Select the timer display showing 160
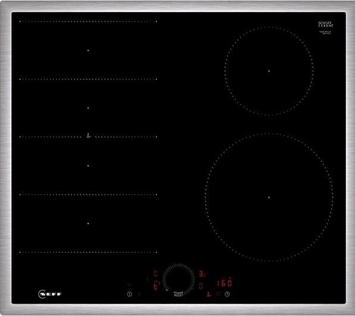 click(x=225, y=283)
